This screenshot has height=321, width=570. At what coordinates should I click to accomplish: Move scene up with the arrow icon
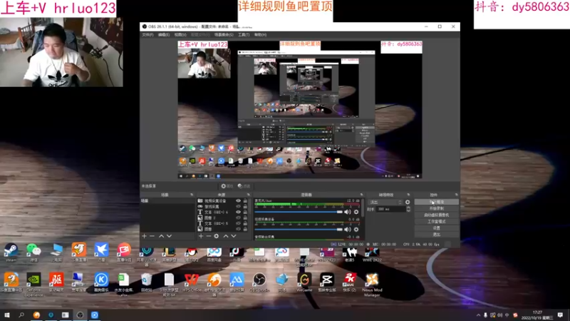click(x=162, y=236)
